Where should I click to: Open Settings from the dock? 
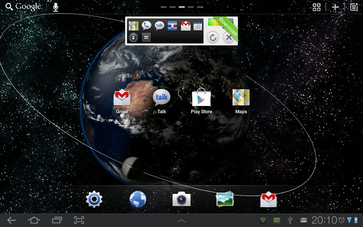coord(94,199)
